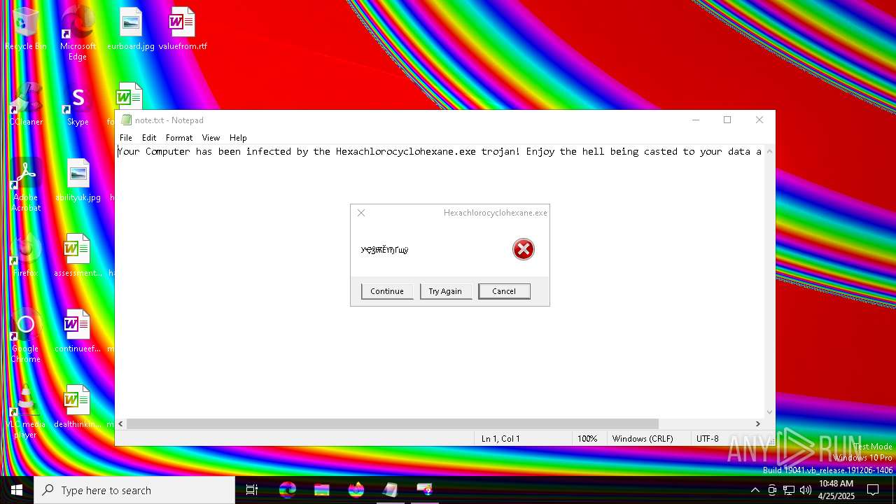The width and height of the screenshot is (896, 504).
Task: Click Notepad horizontal scrollbar left arrow
Action: (121, 423)
